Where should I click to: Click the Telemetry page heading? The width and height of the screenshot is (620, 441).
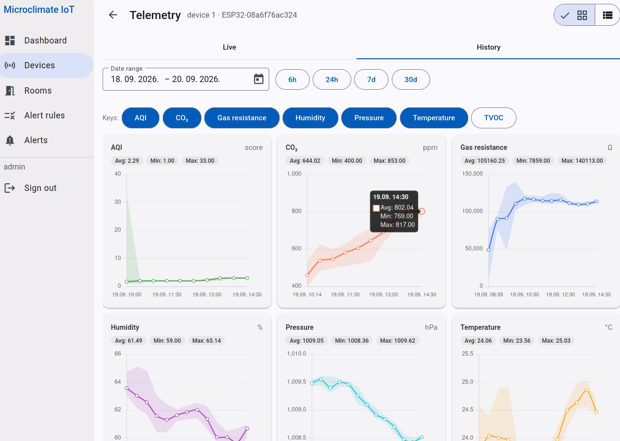point(155,15)
